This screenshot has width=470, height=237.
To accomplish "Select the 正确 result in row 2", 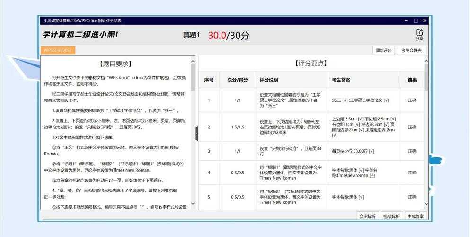I will coord(412,127).
